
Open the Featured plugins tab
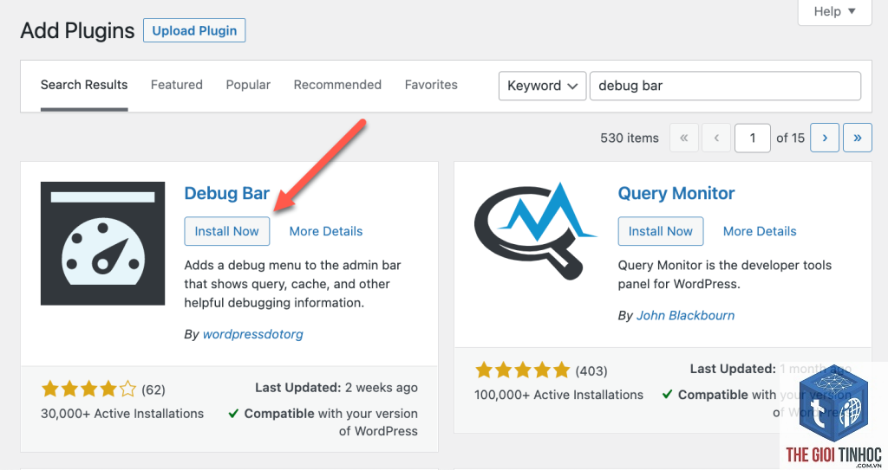point(177,85)
